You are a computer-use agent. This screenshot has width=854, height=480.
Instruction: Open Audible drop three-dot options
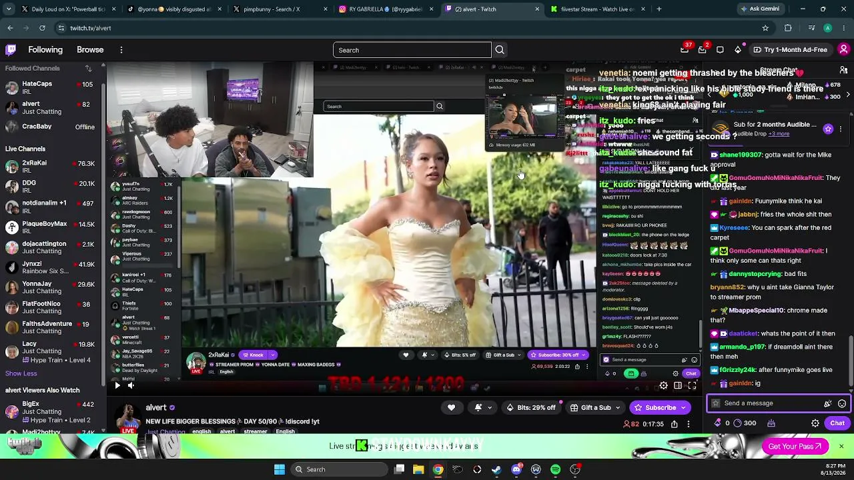click(x=841, y=129)
